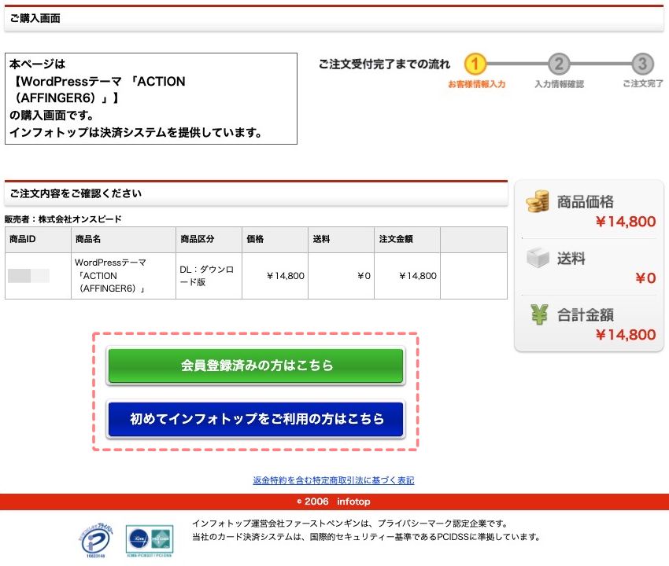Viewport: 669px width, 566px height.
Task: Click the green yen icon beside 合計金額
Action: click(539, 314)
